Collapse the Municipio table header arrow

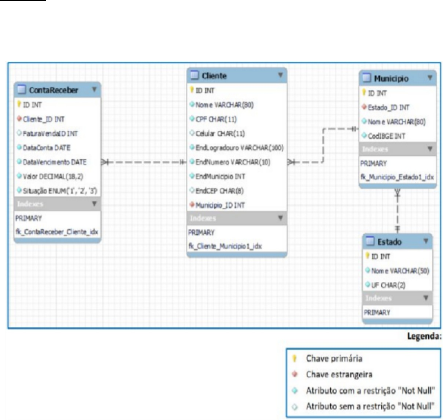[x=429, y=78]
